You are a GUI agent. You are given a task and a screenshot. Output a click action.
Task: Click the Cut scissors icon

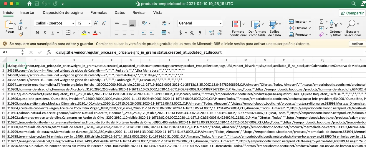[21, 22]
